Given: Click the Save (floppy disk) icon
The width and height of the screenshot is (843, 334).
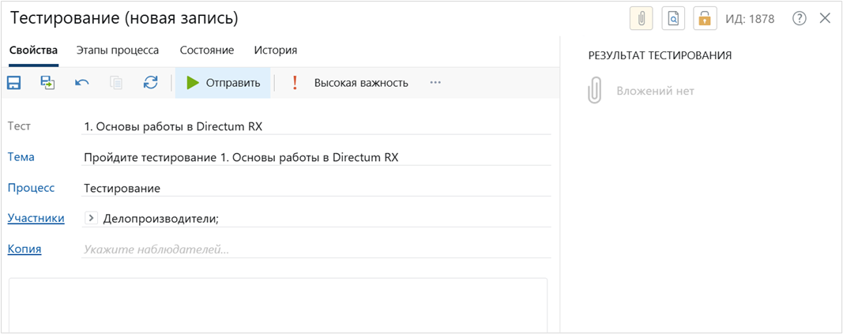Looking at the screenshot, I should pos(13,83).
